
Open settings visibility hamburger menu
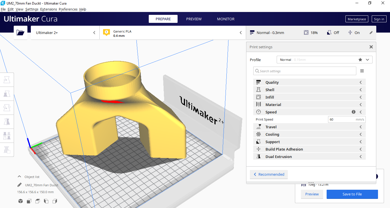(x=362, y=71)
